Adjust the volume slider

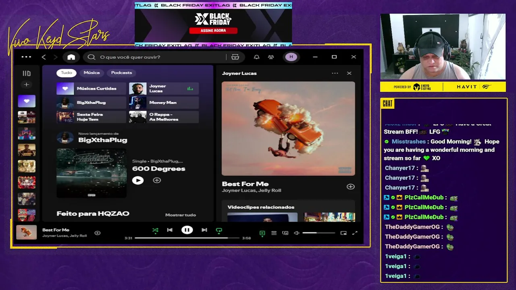click(x=318, y=233)
